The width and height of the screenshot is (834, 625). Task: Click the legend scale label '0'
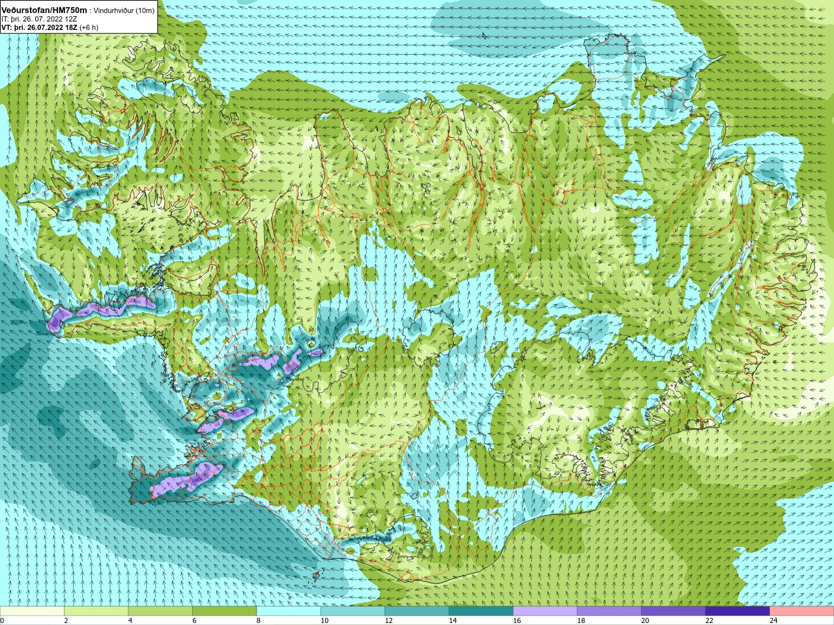3,620
